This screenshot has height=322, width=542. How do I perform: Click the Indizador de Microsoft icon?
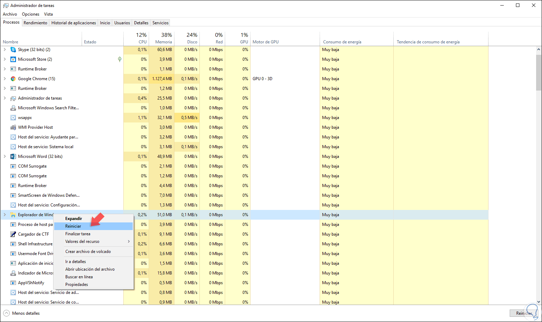click(13, 273)
